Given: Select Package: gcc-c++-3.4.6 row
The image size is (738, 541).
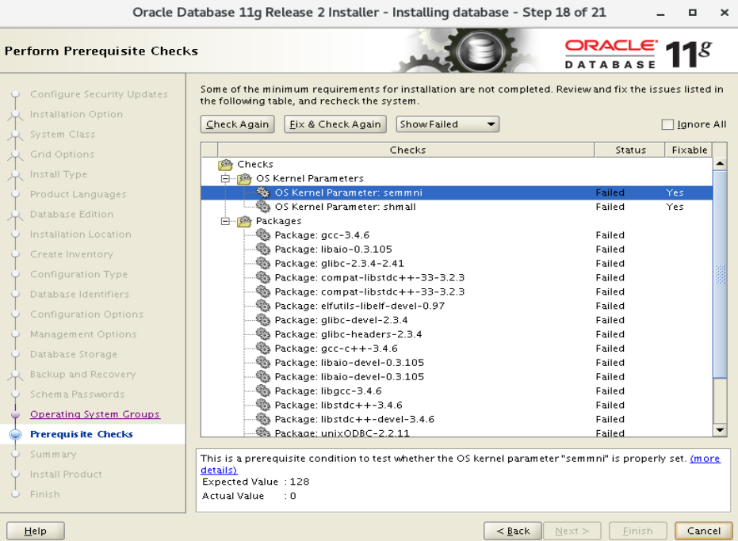Looking at the screenshot, I should coord(457,348).
